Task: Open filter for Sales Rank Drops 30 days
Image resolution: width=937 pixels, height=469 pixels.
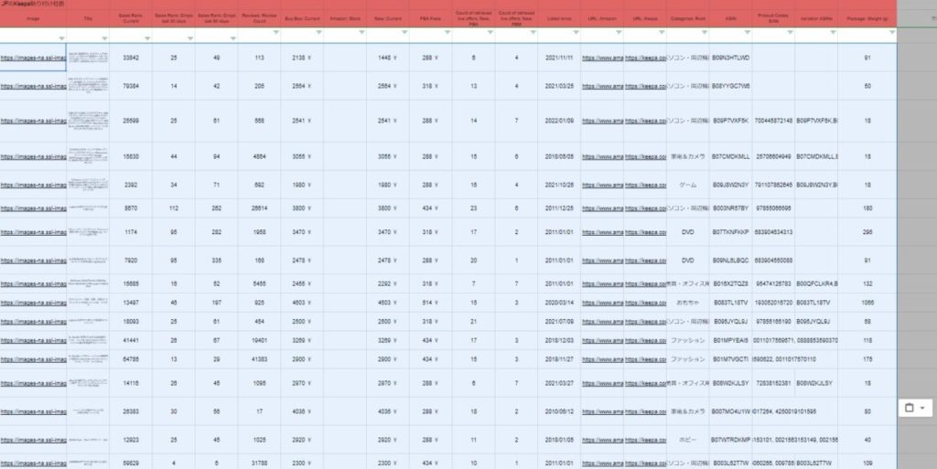Action: click(190, 38)
